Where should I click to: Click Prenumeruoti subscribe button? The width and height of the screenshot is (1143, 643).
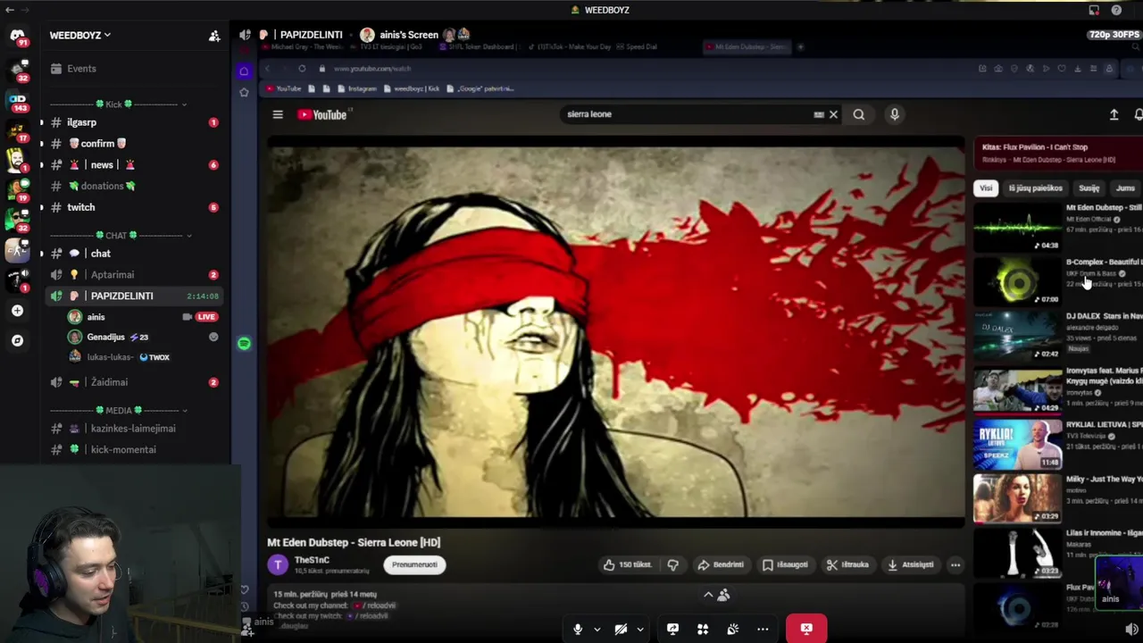coord(414,564)
